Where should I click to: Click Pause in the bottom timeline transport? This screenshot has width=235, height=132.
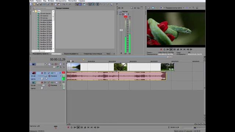[x=82, y=127]
